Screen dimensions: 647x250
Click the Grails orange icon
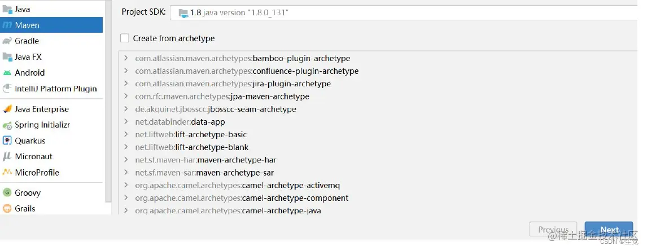pyautogui.click(x=7, y=209)
